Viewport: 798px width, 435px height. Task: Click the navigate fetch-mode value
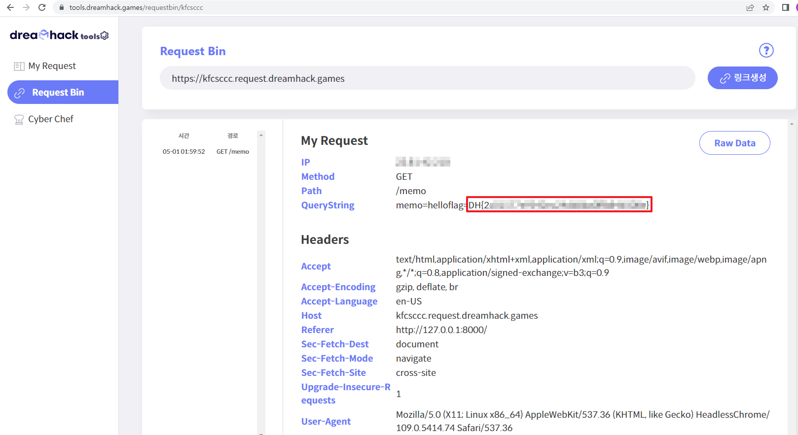[x=414, y=358]
